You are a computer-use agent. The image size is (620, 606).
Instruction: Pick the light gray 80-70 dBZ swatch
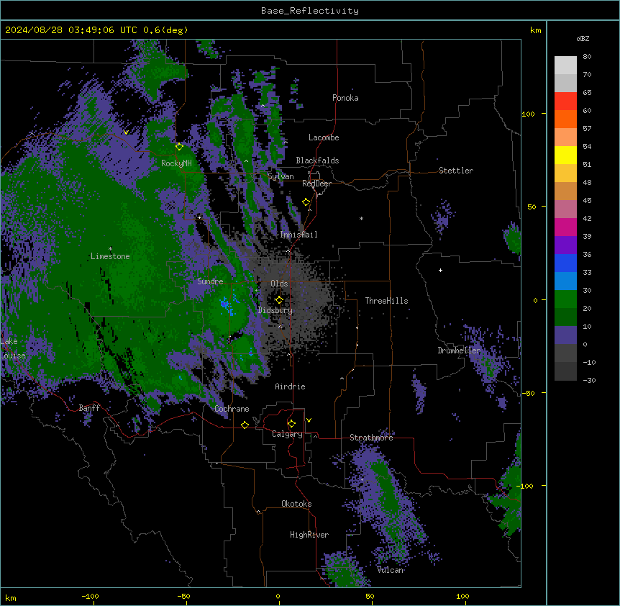[565, 65]
